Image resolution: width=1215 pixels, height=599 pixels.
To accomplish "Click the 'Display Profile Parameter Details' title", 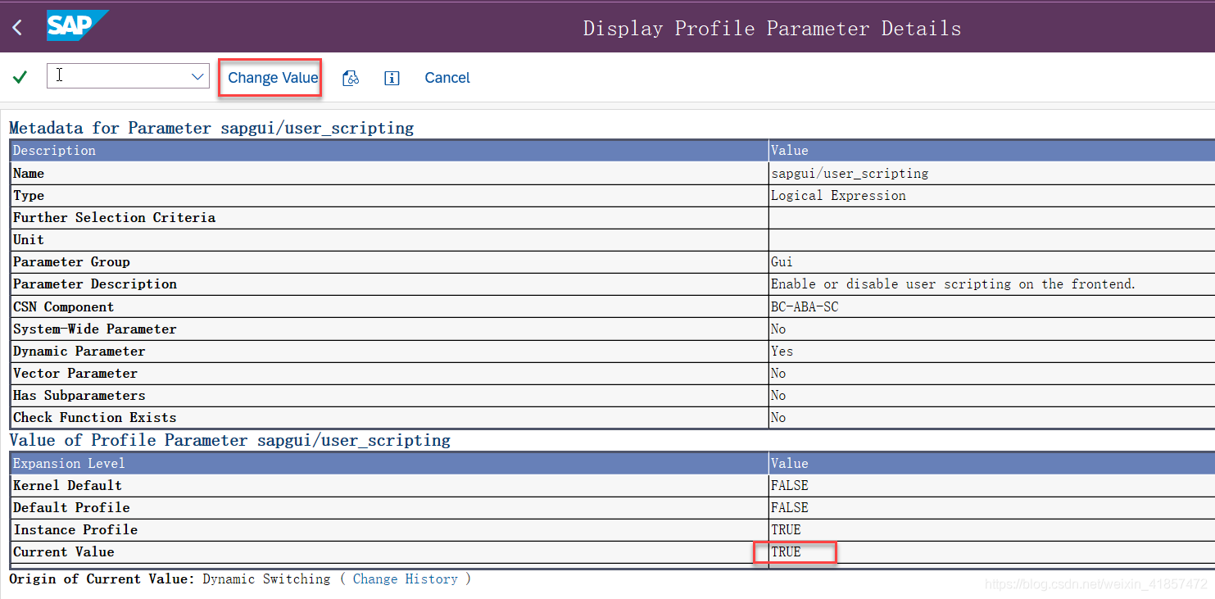I will click(x=772, y=28).
